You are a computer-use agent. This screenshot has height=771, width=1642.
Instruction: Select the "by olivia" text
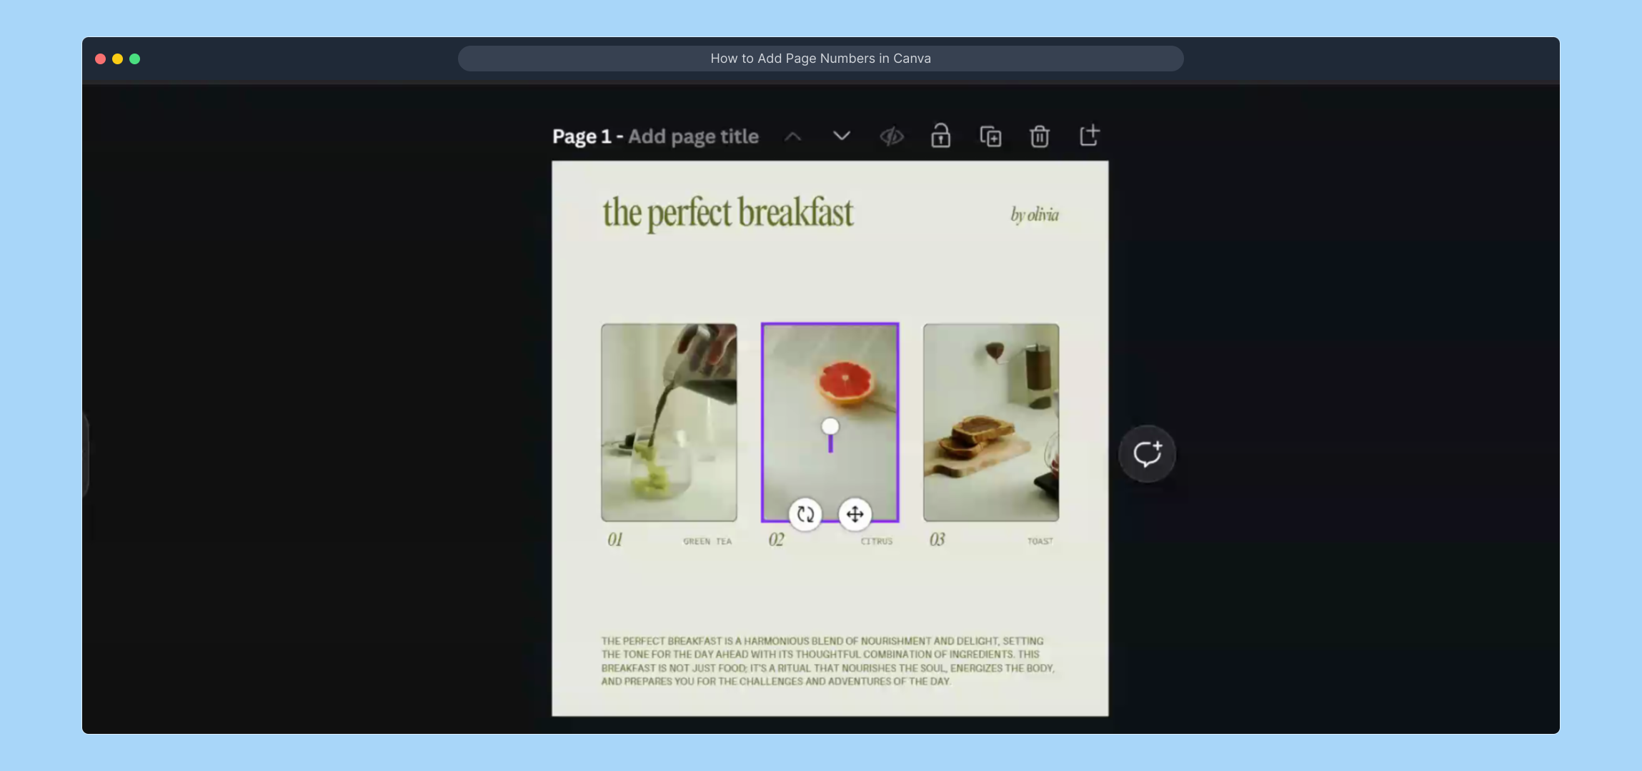point(1034,215)
